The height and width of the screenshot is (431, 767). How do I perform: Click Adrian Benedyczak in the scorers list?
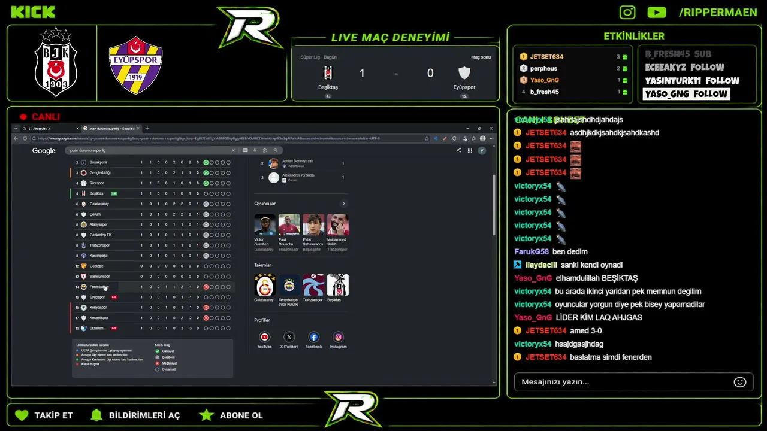pos(298,161)
